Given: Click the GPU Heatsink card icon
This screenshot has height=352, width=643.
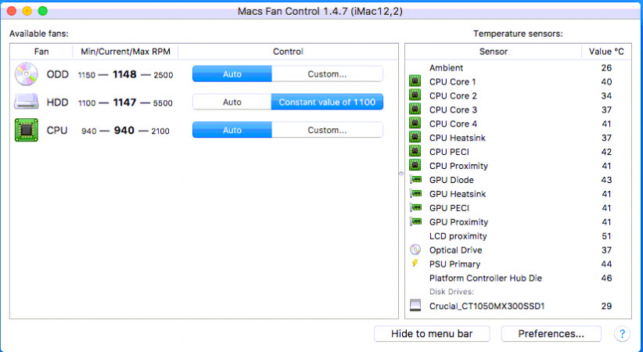Looking at the screenshot, I should 415,193.
